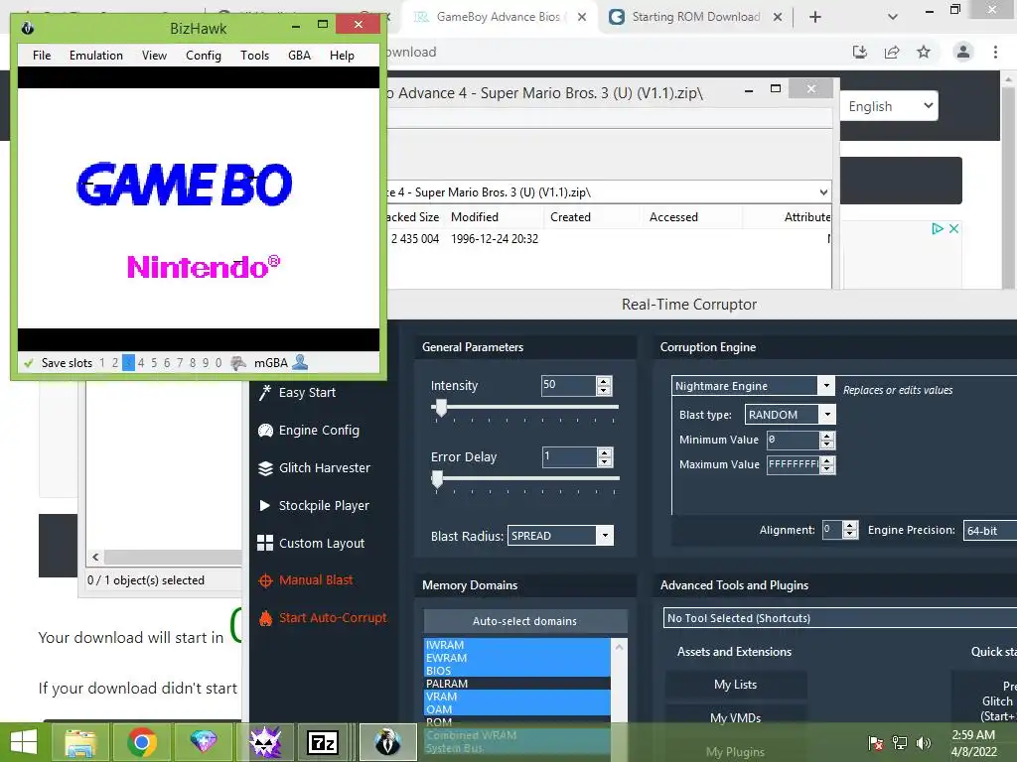Open the Help menu in BizHawk
This screenshot has width=1017, height=762.
342,56
